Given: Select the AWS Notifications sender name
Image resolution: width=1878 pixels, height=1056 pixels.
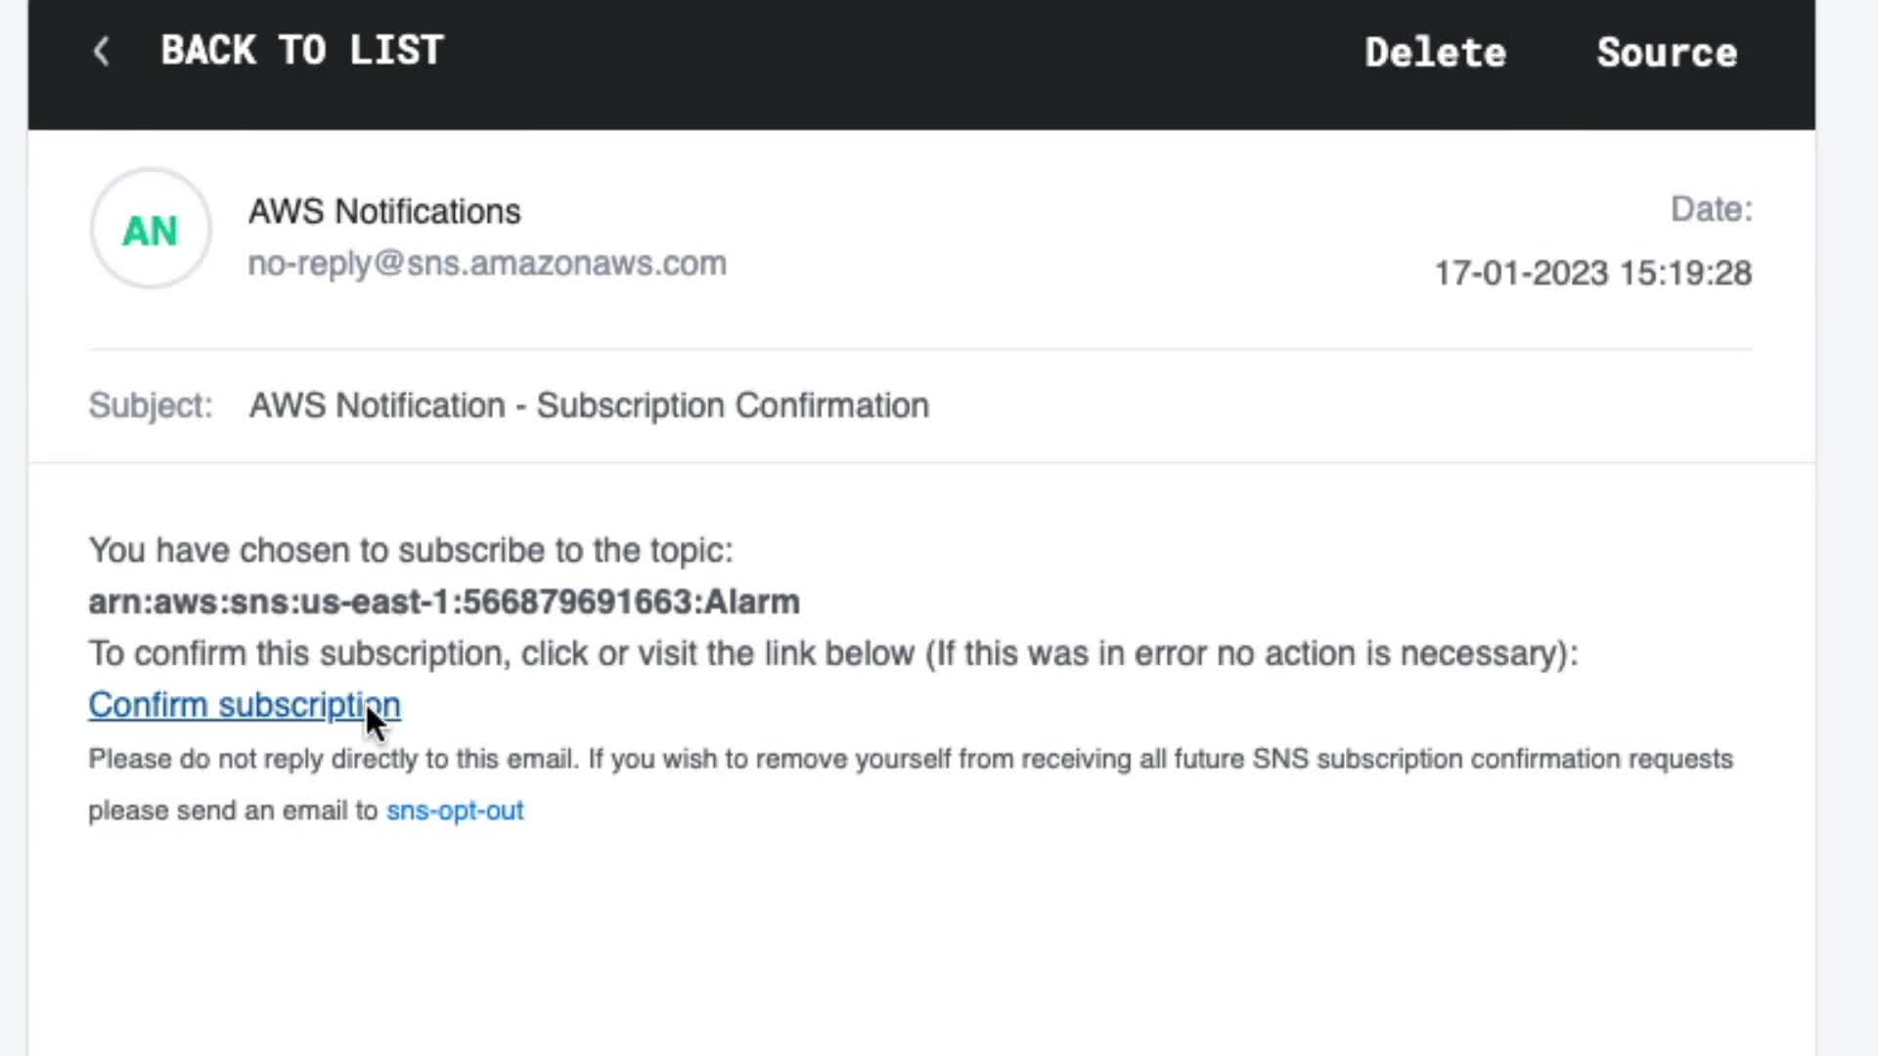Looking at the screenshot, I should (x=384, y=211).
